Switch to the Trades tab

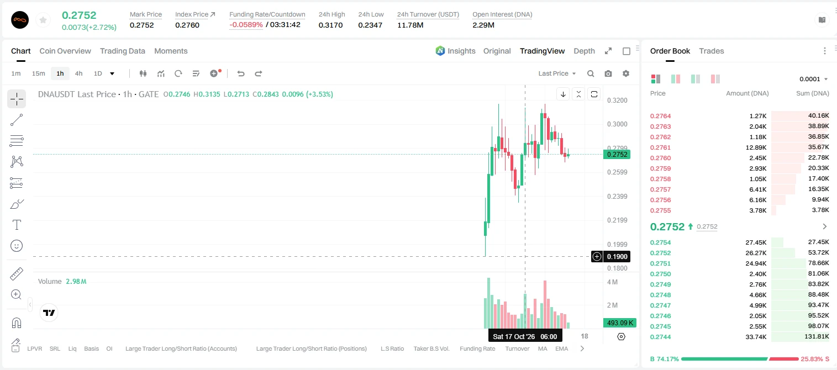711,51
